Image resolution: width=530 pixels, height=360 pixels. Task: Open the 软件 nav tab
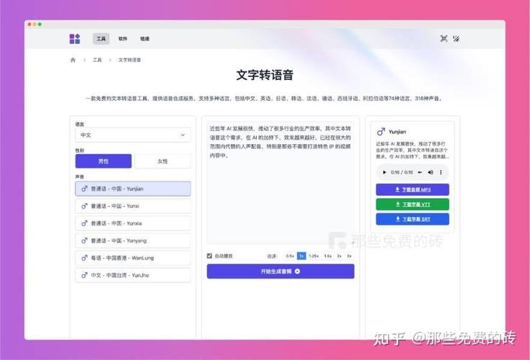(x=123, y=39)
